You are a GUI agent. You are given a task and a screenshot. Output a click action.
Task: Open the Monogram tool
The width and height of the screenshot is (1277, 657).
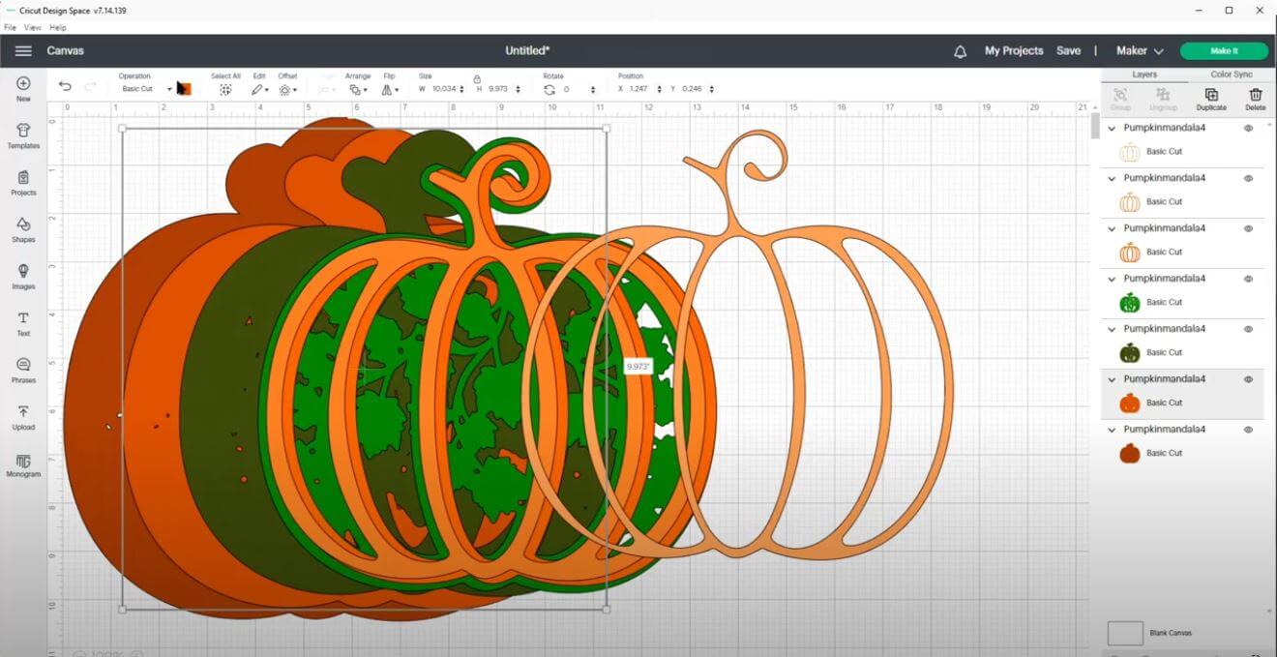[23, 464]
